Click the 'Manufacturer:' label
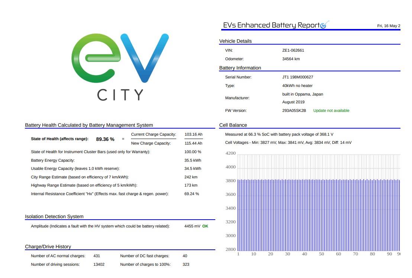This screenshot has width=412, height=278. [x=237, y=98]
